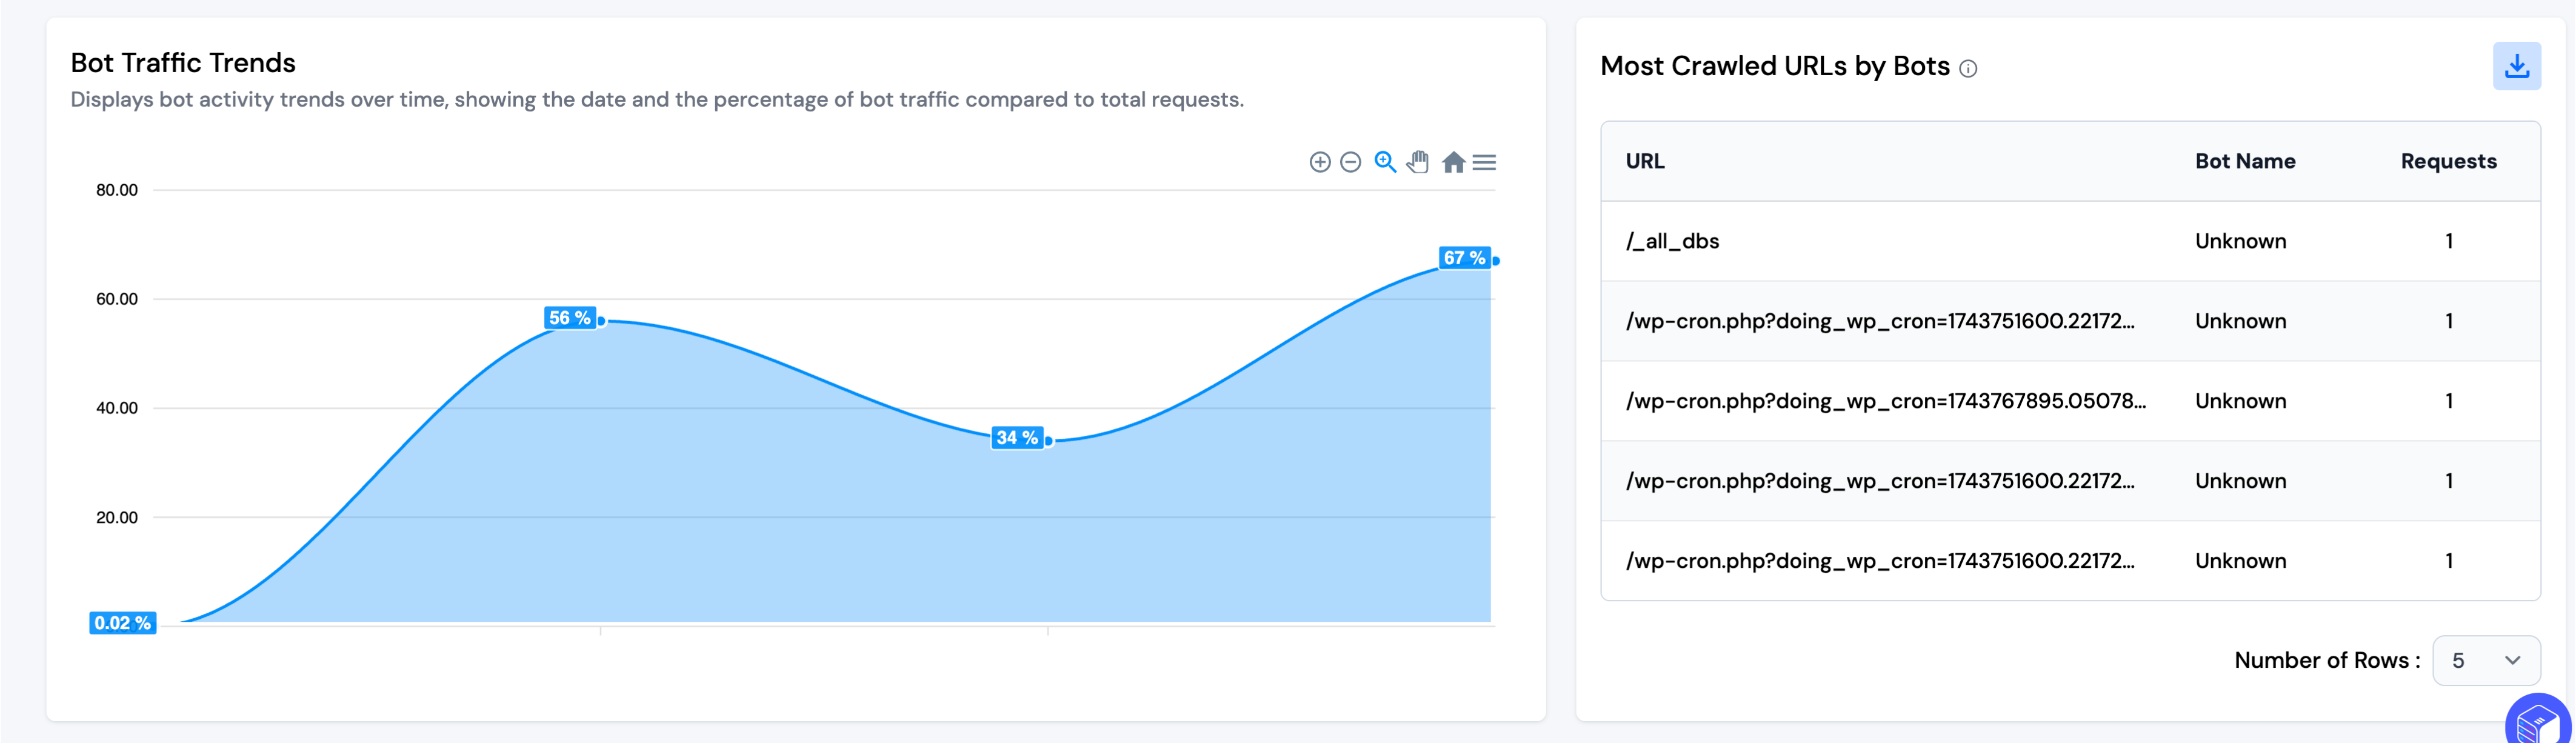Click the URL column header

click(1645, 161)
